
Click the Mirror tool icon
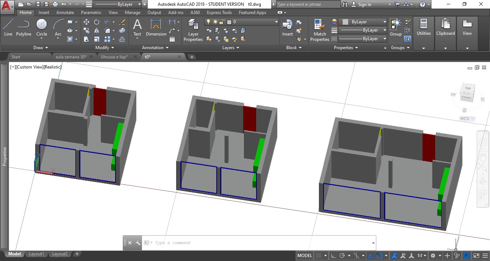(97, 30)
